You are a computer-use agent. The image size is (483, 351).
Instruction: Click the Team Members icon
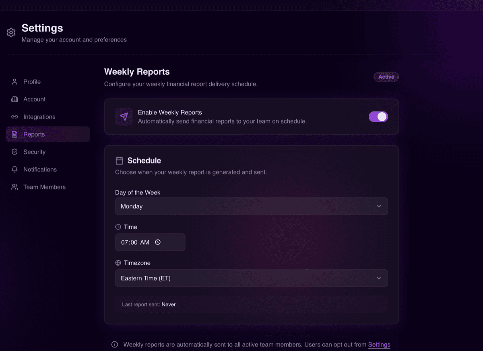tap(14, 187)
